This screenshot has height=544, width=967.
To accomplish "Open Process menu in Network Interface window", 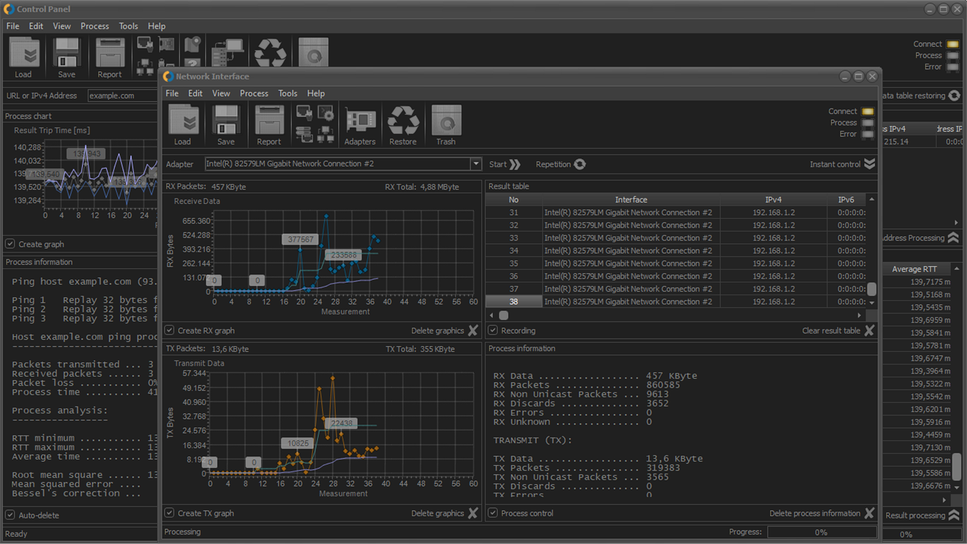I will 254,93.
